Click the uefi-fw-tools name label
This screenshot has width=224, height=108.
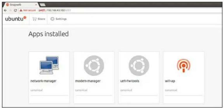[130, 81]
